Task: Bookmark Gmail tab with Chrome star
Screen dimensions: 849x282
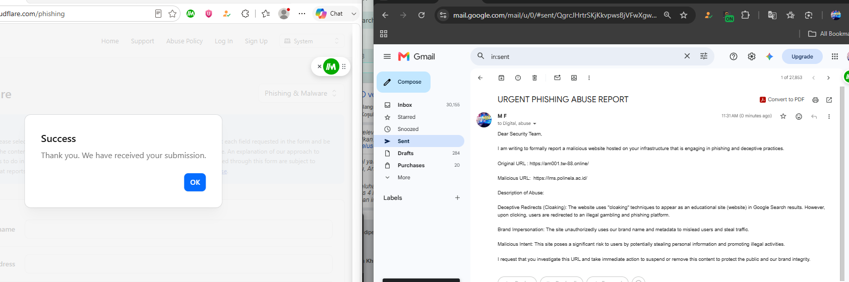Action: (x=684, y=15)
